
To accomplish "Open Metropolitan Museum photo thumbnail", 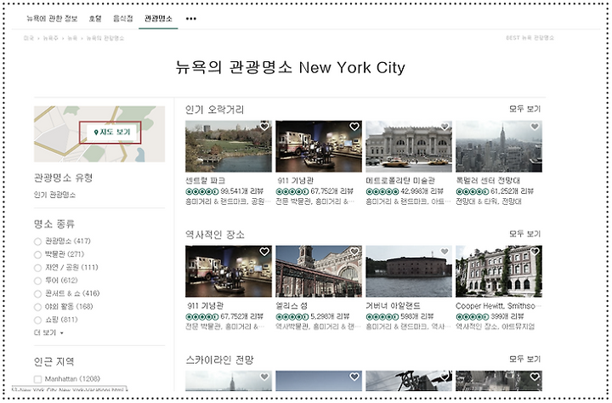I will click(409, 146).
